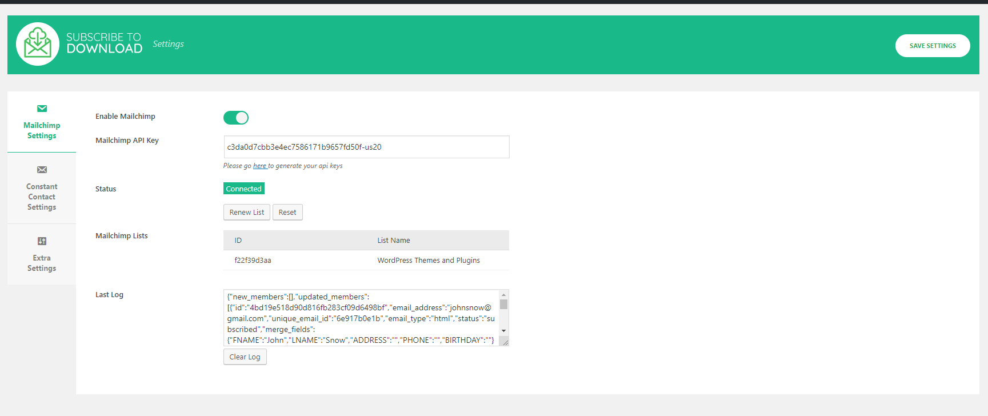Click the 'Mailchimp Lists' label

click(122, 236)
